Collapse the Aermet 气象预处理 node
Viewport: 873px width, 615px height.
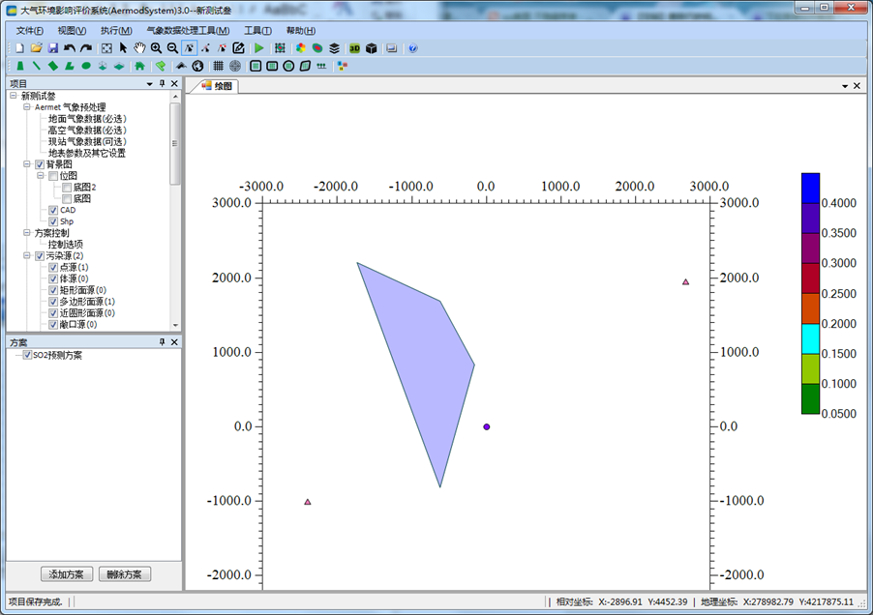27,107
